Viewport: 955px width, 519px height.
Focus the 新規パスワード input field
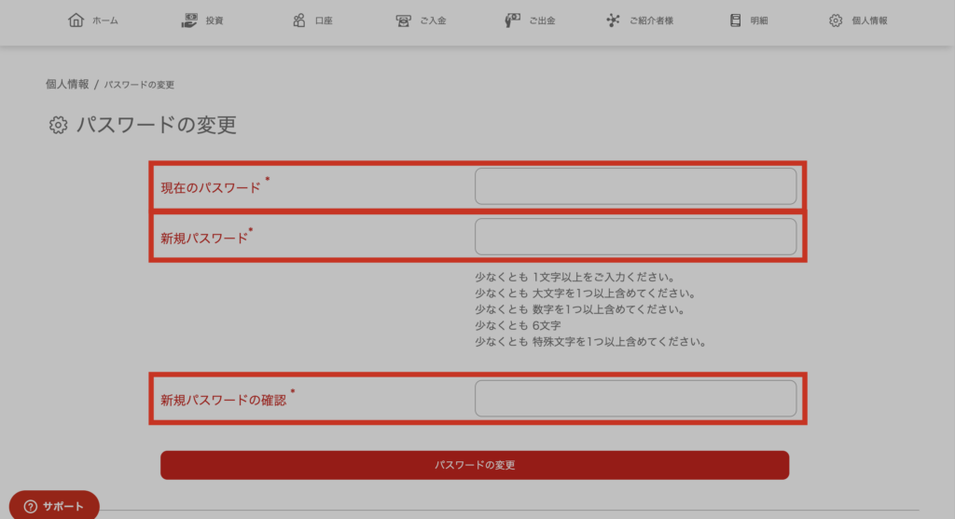click(635, 237)
